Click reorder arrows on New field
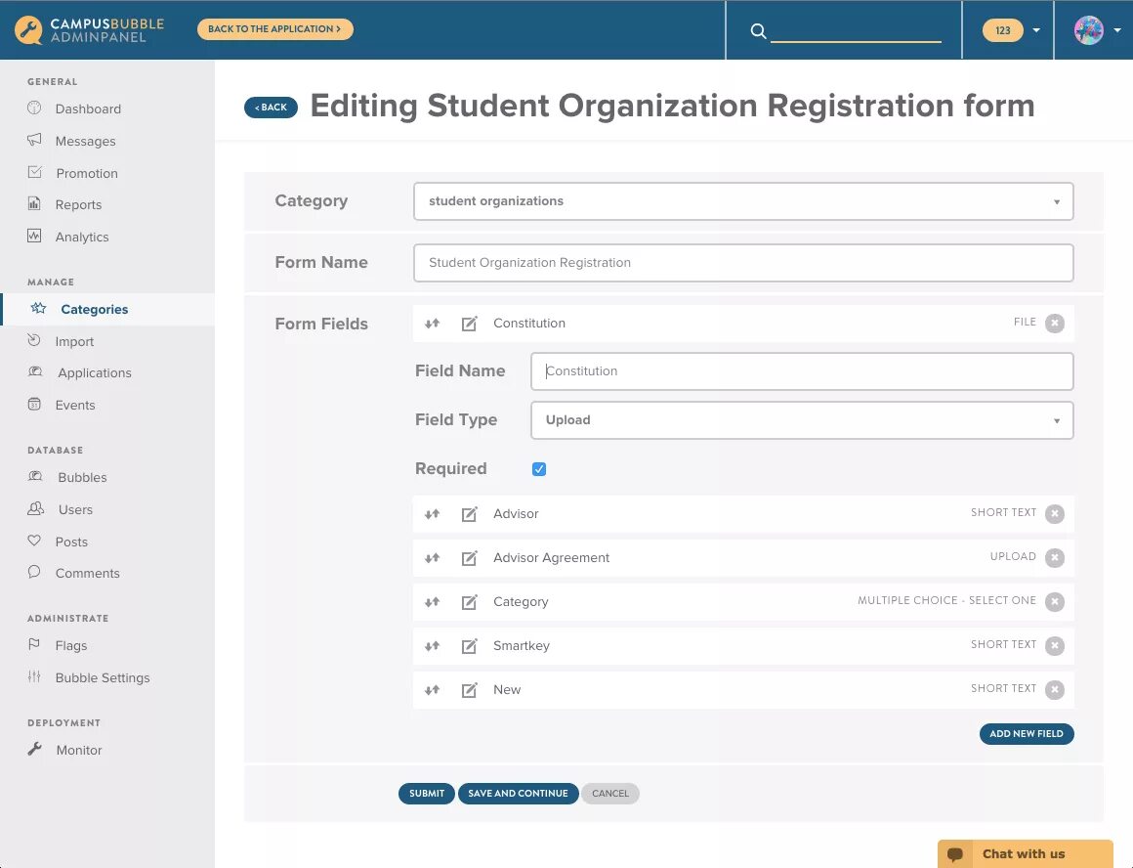Viewport: 1133px width, 868px height. point(432,690)
